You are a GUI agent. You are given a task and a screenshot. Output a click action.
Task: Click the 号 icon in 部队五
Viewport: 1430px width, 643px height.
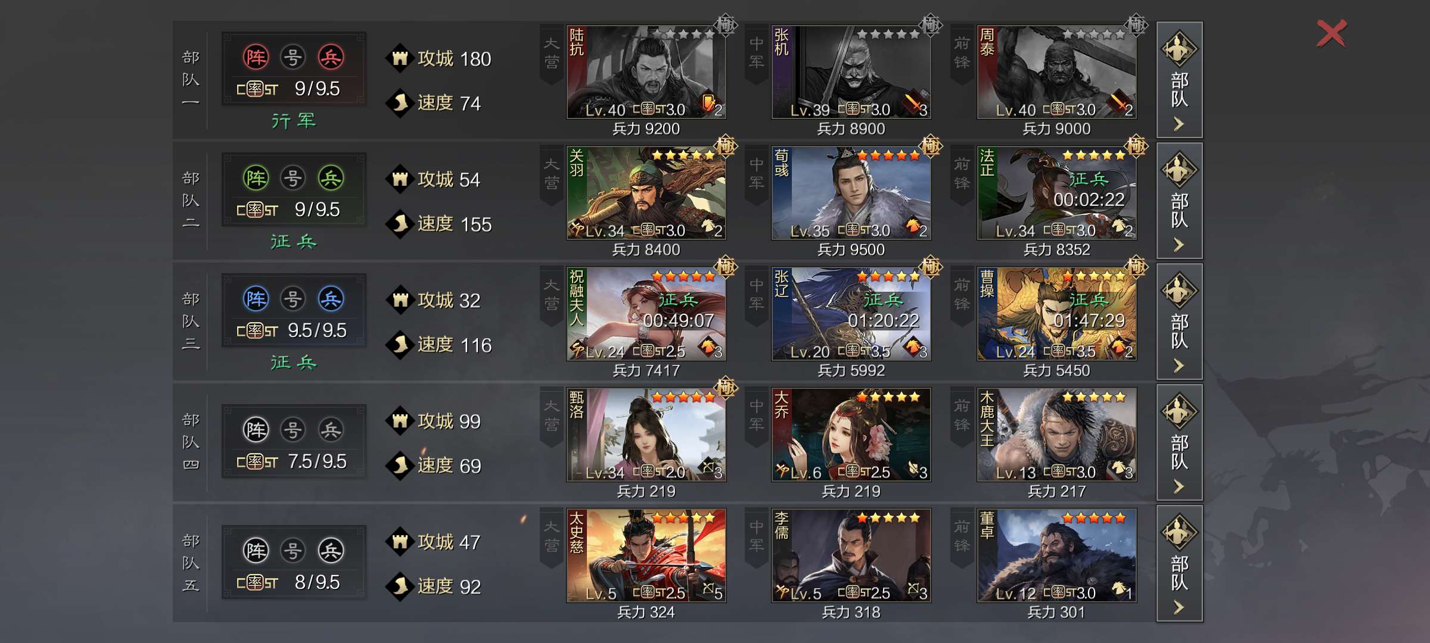[x=293, y=551]
